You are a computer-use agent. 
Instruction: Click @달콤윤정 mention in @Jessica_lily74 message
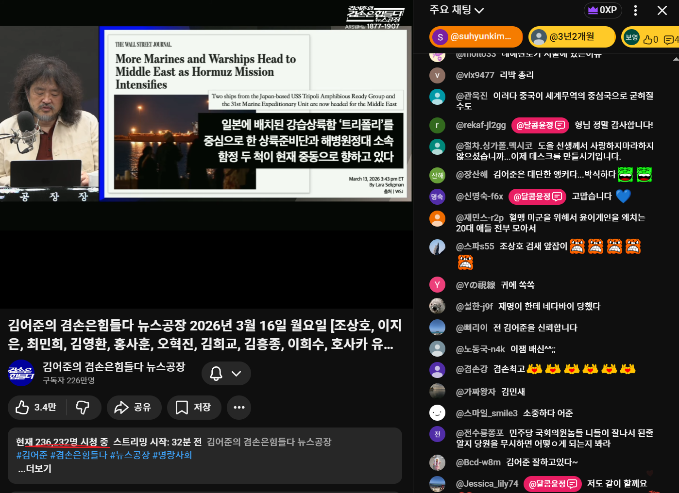tap(553, 484)
